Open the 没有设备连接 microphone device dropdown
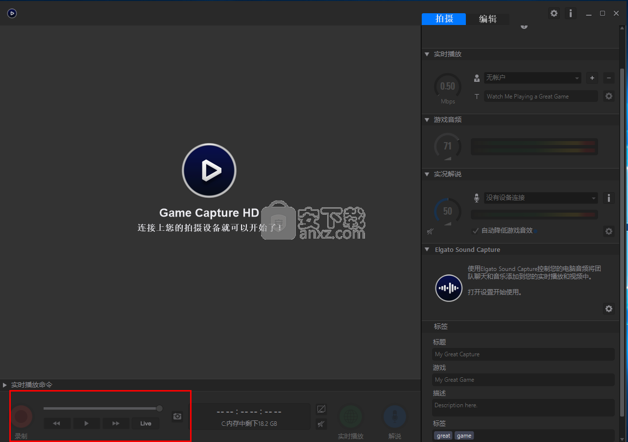The height and width of the screenshot is (442, 628). coord(541,198)
